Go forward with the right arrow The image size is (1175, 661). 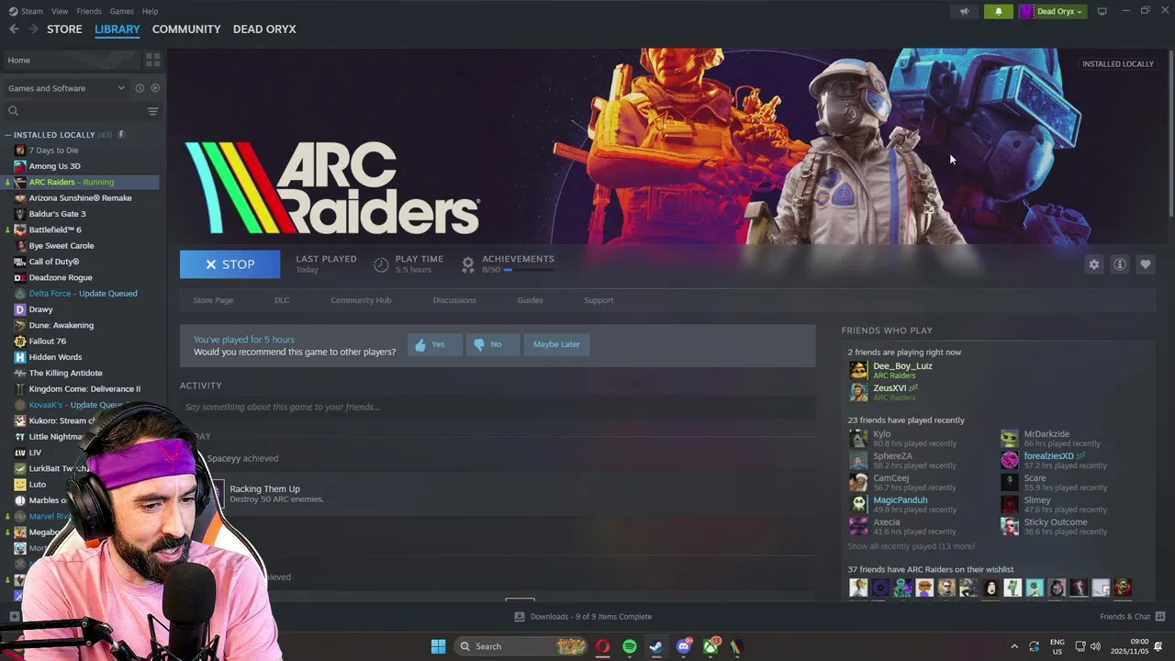33,29
